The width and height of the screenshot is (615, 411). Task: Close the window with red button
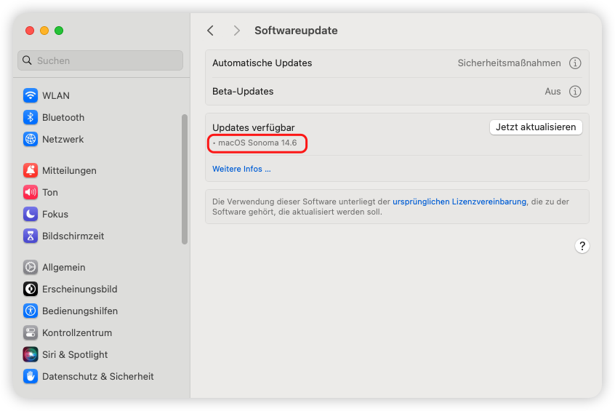30,31
